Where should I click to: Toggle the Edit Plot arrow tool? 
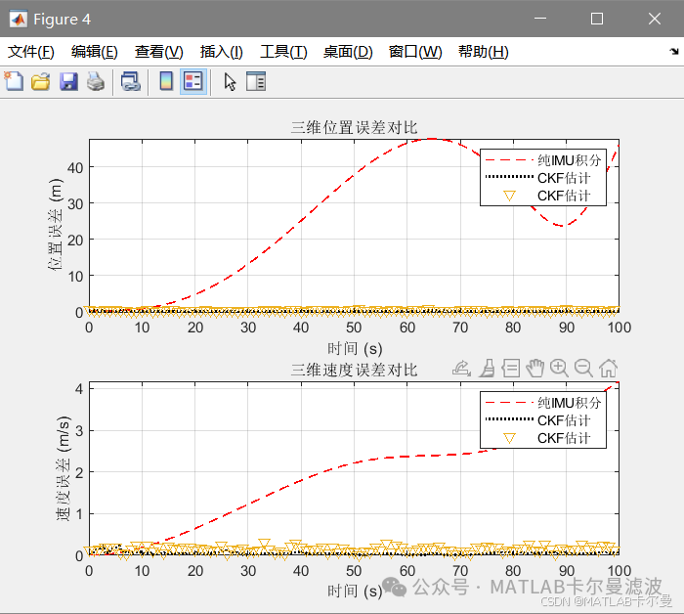[230, 81]
